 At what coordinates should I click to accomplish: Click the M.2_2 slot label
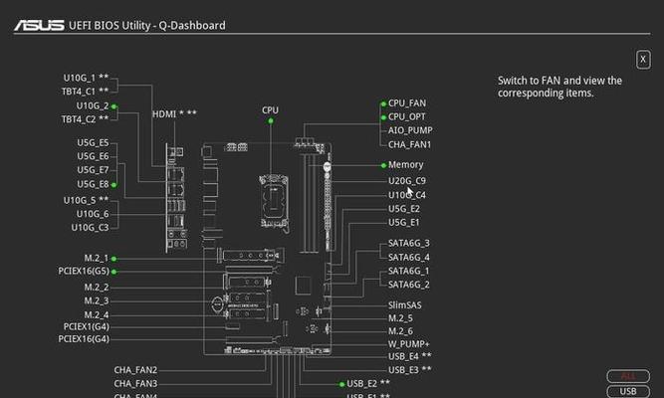(x=97, y=288)
